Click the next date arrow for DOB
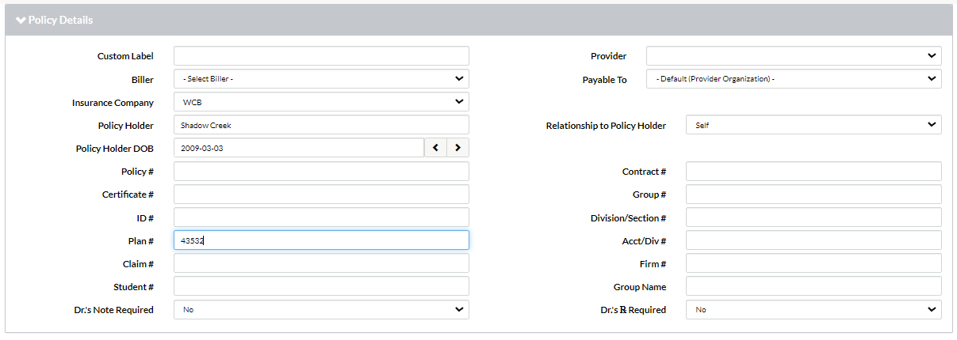This screenshot has height=340, width=957. click(458, 148)
